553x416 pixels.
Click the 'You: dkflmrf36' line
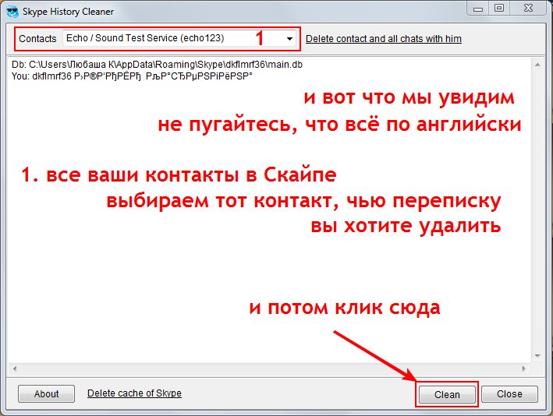132,76
